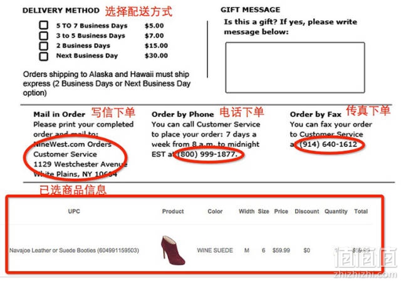This screenshot has height=282, width=401.
Task: Click inside the gift message text box
Action: point(295,68)
